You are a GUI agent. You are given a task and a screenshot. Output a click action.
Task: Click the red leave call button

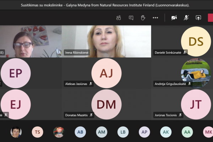pos(211,18)
